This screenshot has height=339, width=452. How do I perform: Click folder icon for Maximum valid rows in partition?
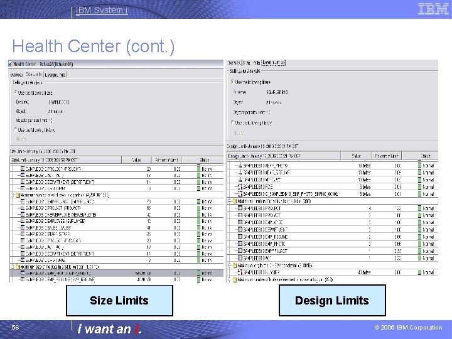pyautogui.click(x=18, y=195)
